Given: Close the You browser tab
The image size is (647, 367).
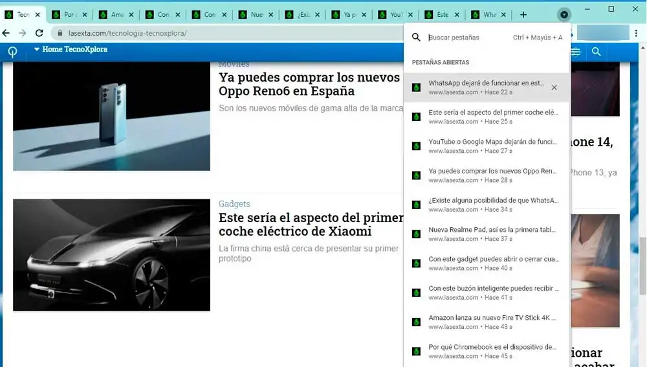Looking at the screenshot, I should 410,15.
